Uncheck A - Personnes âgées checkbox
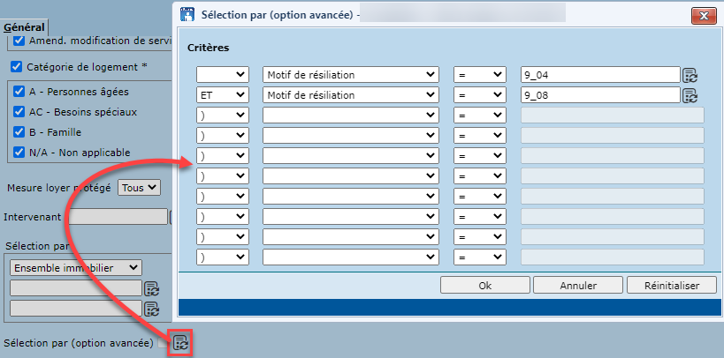The image size is (724, 358). coord(19,90)
